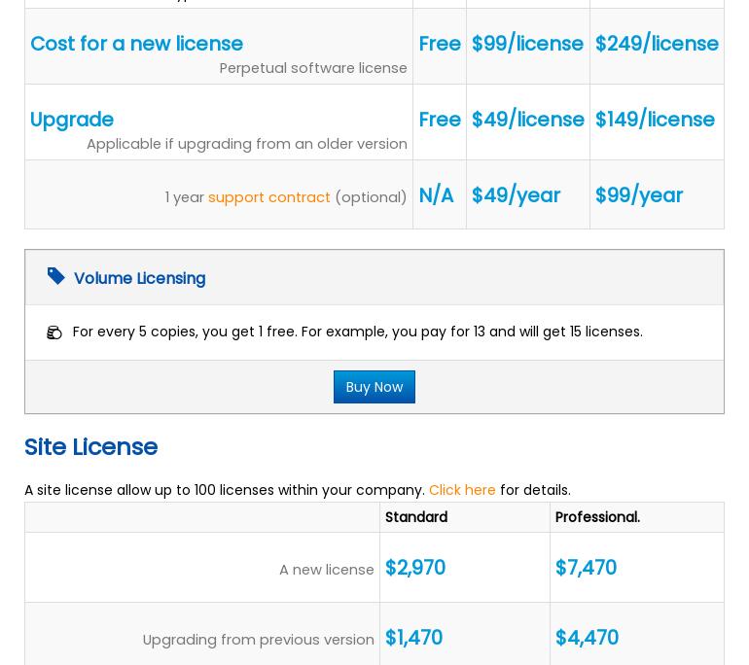
Task: Select the $99/license new license price
Action: (527, 44)
